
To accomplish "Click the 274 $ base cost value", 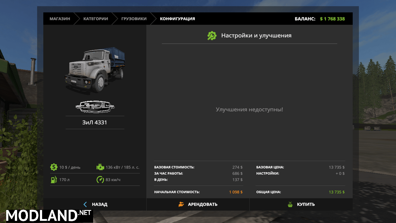I will point(238,167).
